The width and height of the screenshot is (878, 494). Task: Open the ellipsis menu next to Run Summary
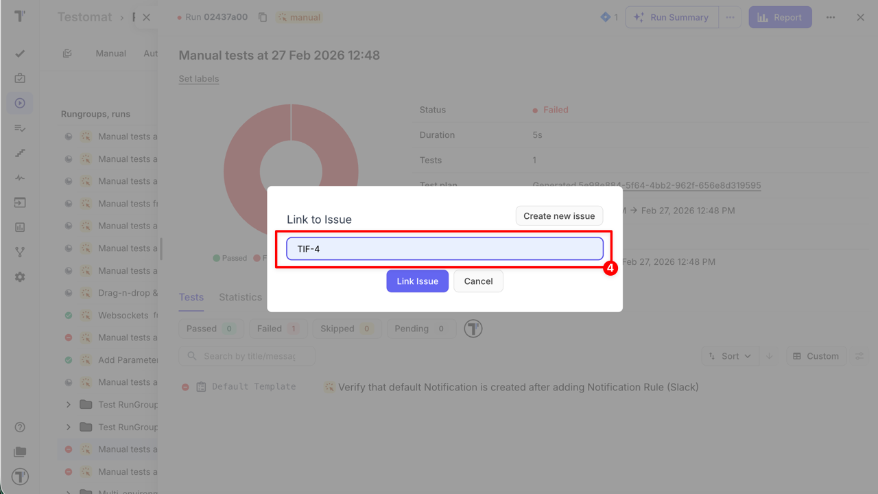click(x=729, y=17)
